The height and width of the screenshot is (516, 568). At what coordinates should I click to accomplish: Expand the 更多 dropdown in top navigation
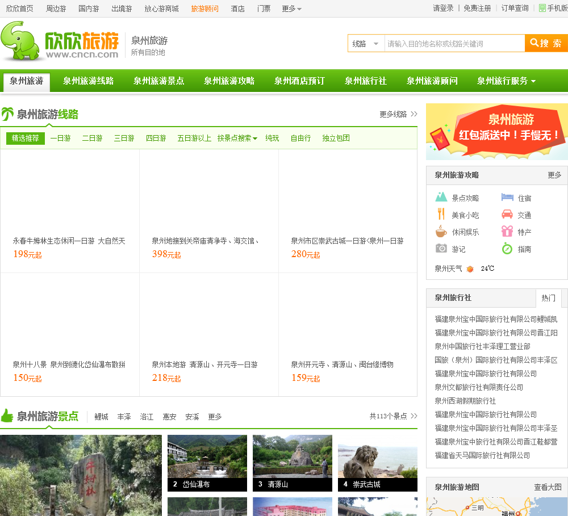point(291,9)
